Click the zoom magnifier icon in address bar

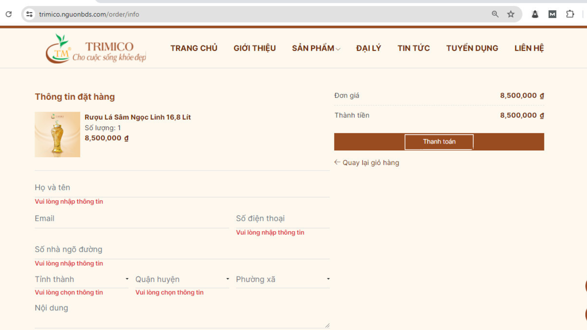pos(495,14)
